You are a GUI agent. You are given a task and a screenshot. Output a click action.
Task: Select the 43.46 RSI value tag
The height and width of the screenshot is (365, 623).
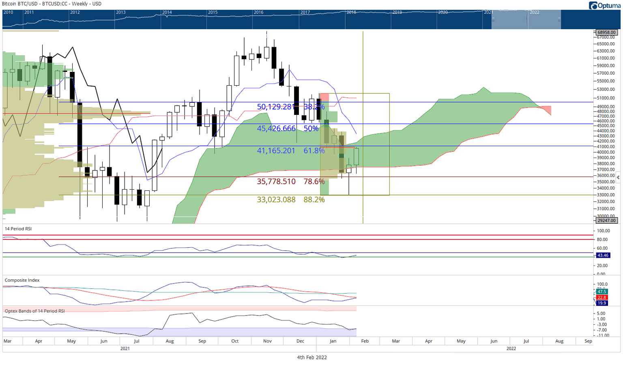coord(603,255)
